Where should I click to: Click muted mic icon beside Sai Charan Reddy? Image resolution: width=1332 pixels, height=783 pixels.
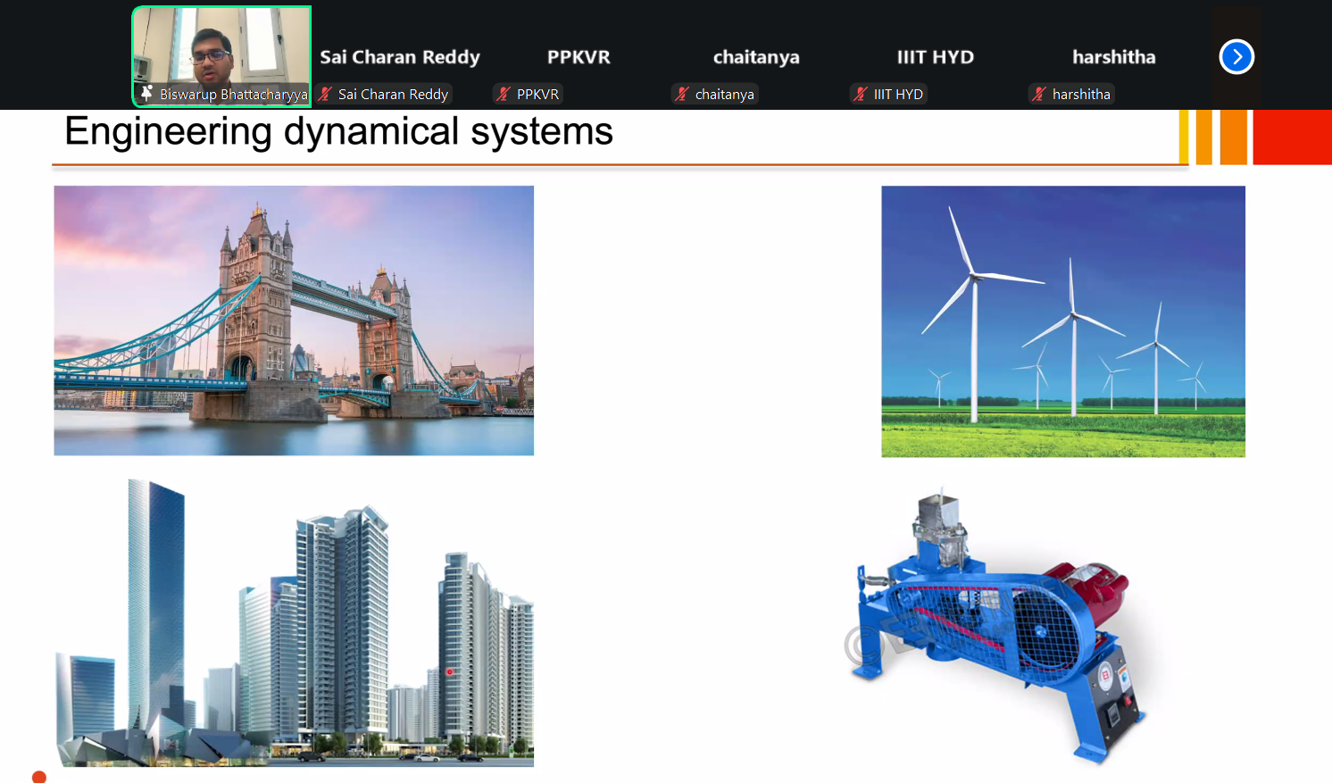(x=326, y=94)
